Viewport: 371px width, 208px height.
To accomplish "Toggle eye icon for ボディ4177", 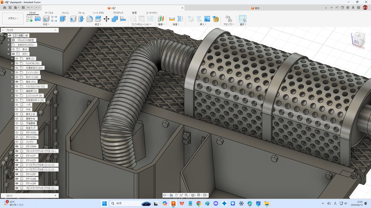I will pyautogui.click(x=17, y=156).
